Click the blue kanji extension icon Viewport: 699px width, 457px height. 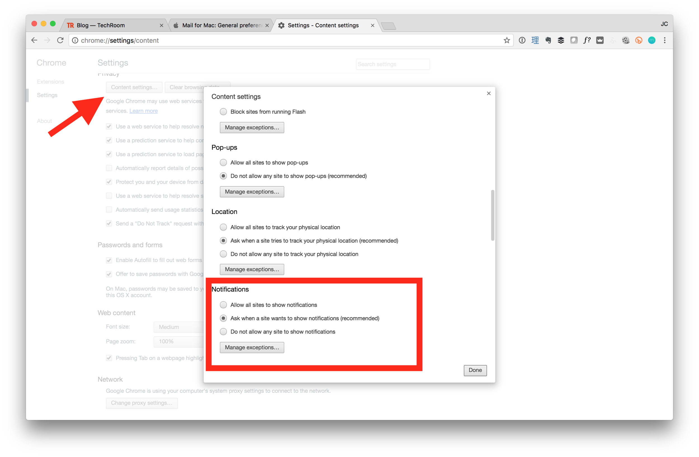(x=535, y=40)
